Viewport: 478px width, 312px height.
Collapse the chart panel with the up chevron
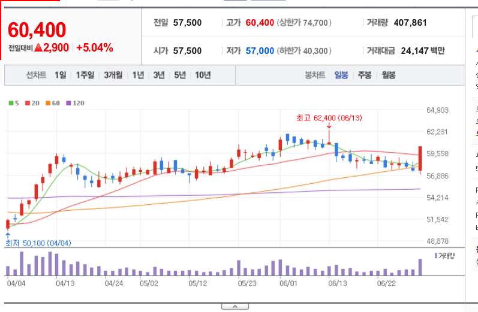[235, 307]
